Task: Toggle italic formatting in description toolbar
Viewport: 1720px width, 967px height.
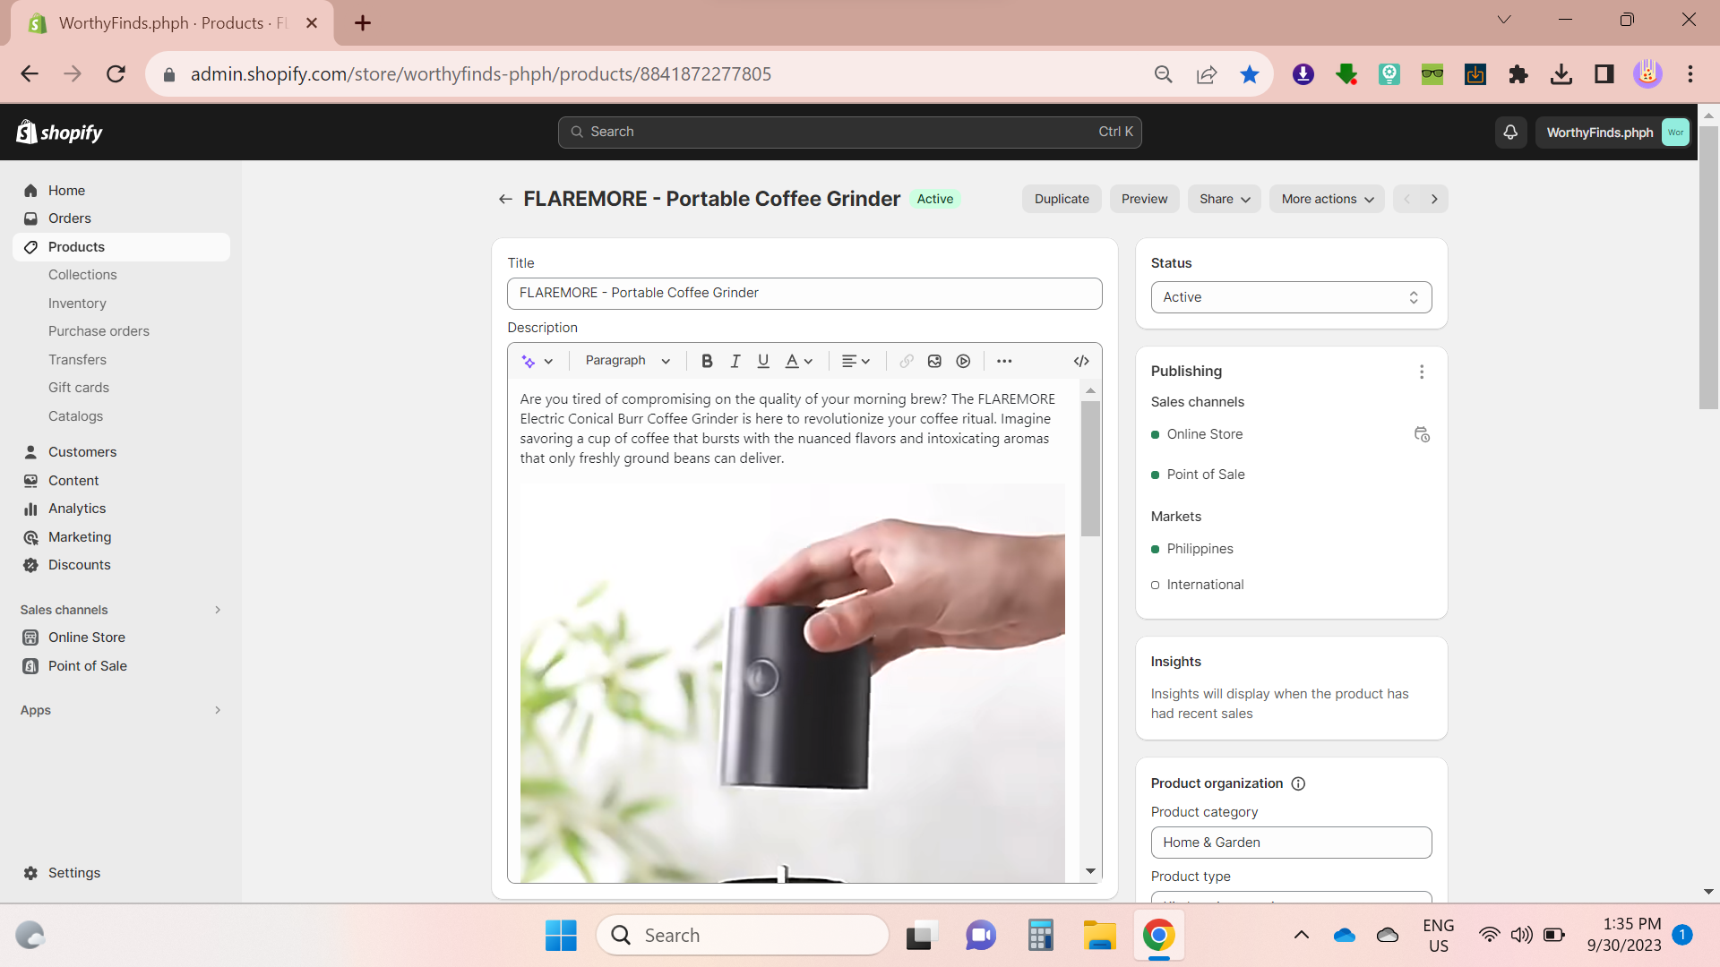Action: 735,361
